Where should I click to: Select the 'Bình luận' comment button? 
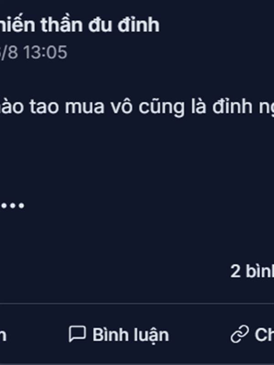point(119,334)
